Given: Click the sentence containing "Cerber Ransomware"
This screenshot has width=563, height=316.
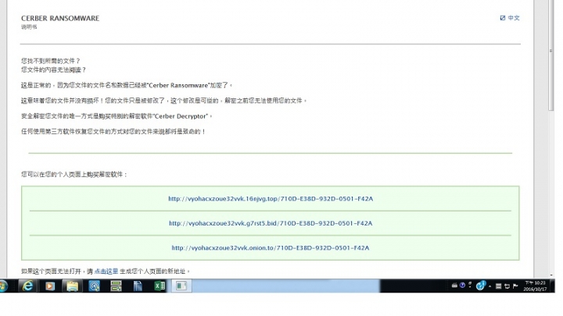Looking at the screenshot, I should tap(127, 85).
